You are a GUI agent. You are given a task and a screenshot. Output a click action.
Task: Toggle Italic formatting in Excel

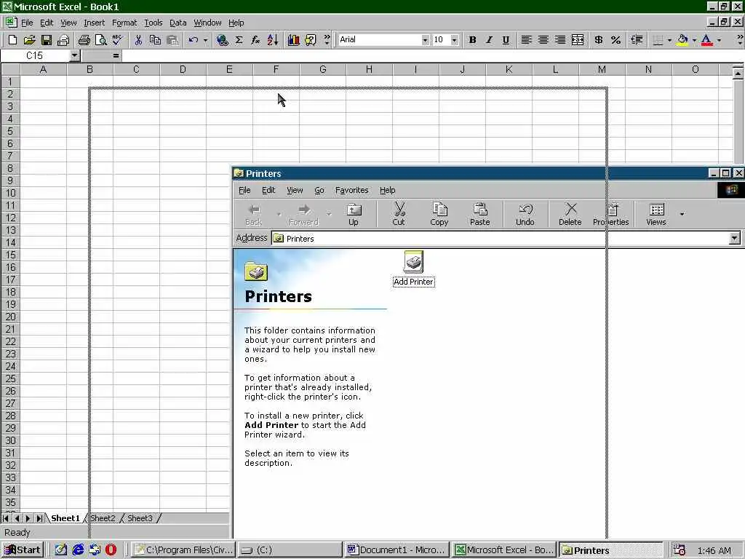489,40
